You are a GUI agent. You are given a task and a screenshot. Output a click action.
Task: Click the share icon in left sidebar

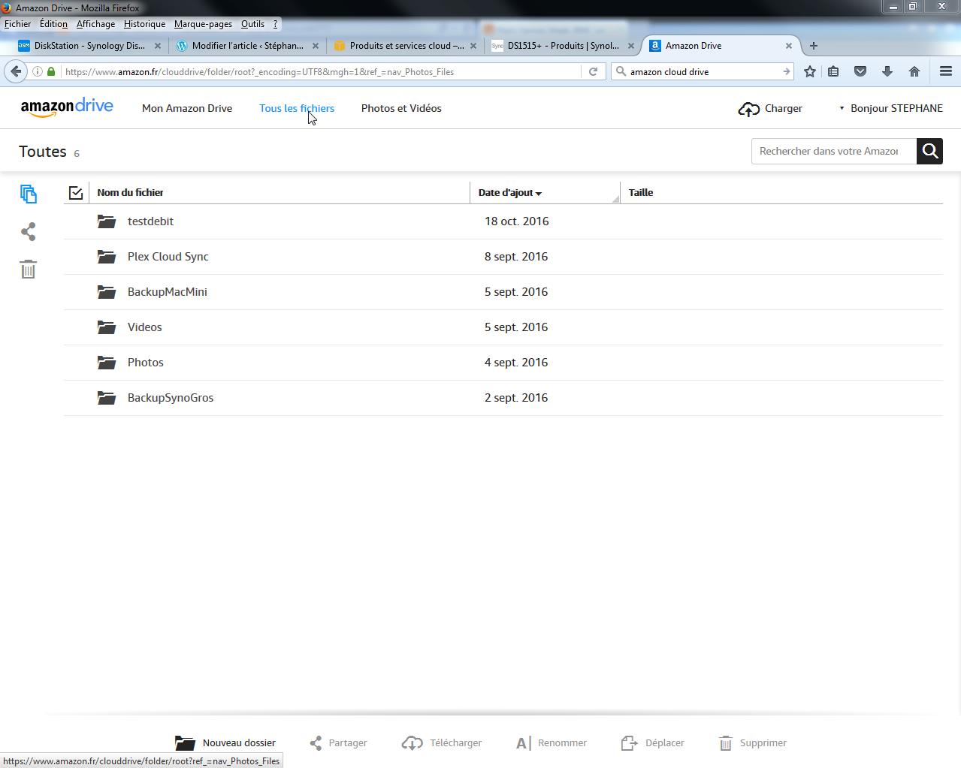click(x=29, y=231)
